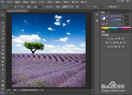The image size is (132, 95).
Task: Click the foreground blue color swatch
Action: (102, 17)
